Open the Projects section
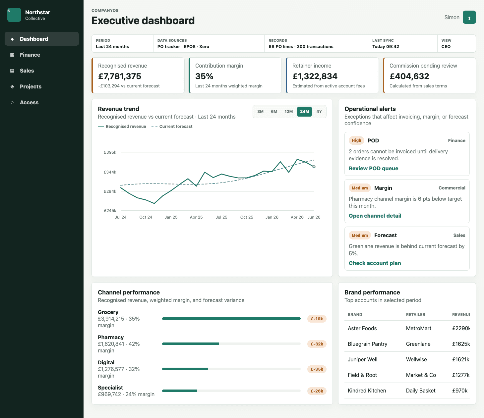Viewport: 484px width, 418px height. click(x=42, y=86)
